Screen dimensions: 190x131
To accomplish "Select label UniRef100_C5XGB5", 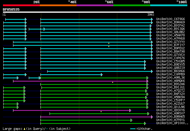I will click(170, 62).
